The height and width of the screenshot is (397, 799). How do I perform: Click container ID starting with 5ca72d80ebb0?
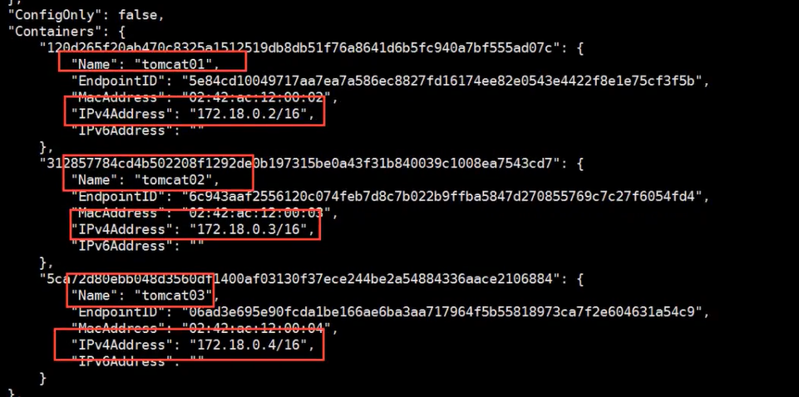click(x=300, y=279)
